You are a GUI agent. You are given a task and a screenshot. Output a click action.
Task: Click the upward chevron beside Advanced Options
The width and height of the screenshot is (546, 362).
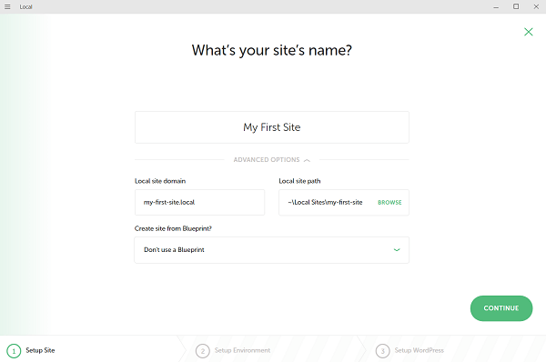click(307, 160)
